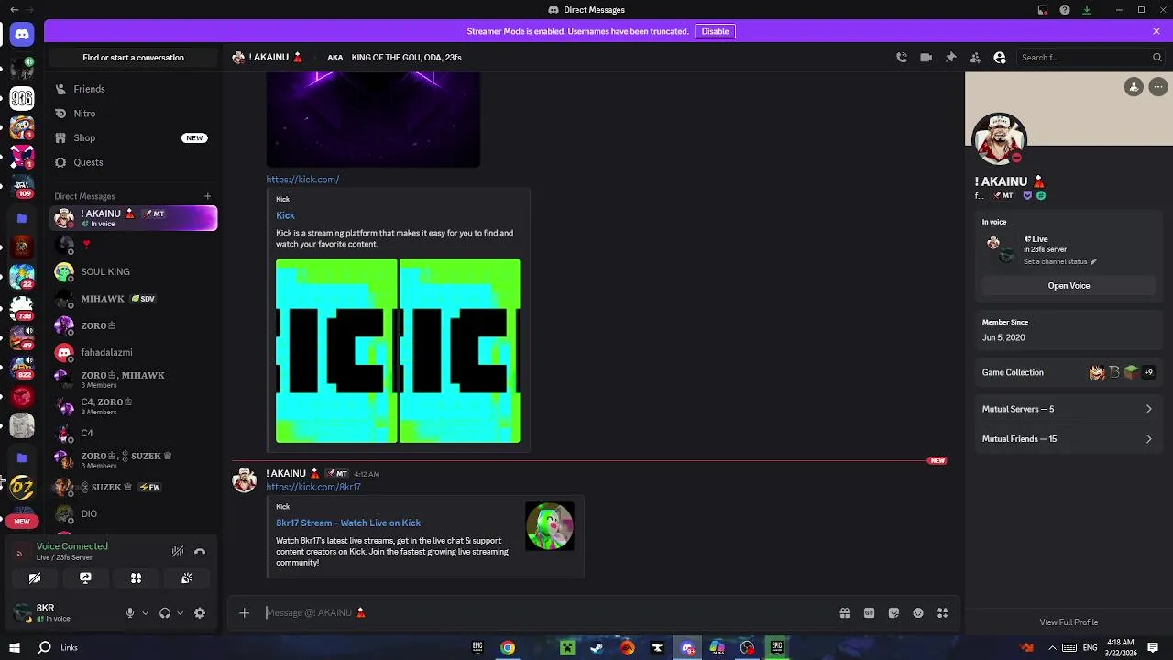Hide the user profile side panel

[1000, 57]
